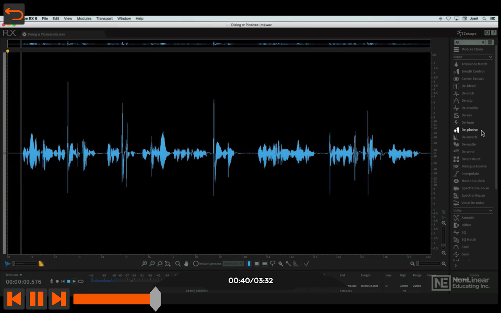501x313 pixels.
Task: Toggle loop playback in transport
Action: [81, 281]
